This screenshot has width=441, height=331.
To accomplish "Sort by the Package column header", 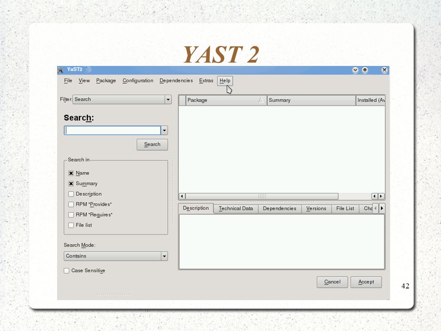I will click(226, 100).
